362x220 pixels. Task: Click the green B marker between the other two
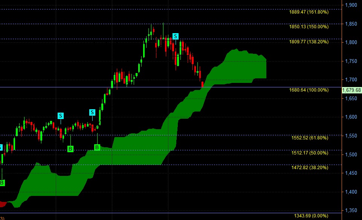click(x=70, y=149)
